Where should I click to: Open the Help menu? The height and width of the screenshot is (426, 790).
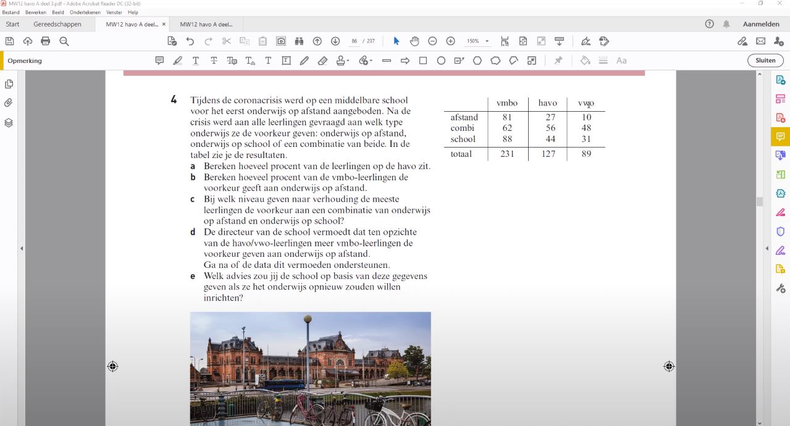pos(133,12)
